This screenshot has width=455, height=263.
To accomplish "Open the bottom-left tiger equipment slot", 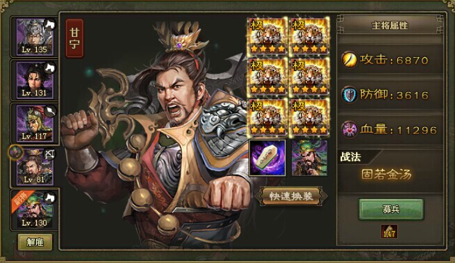I will [268, 118].
